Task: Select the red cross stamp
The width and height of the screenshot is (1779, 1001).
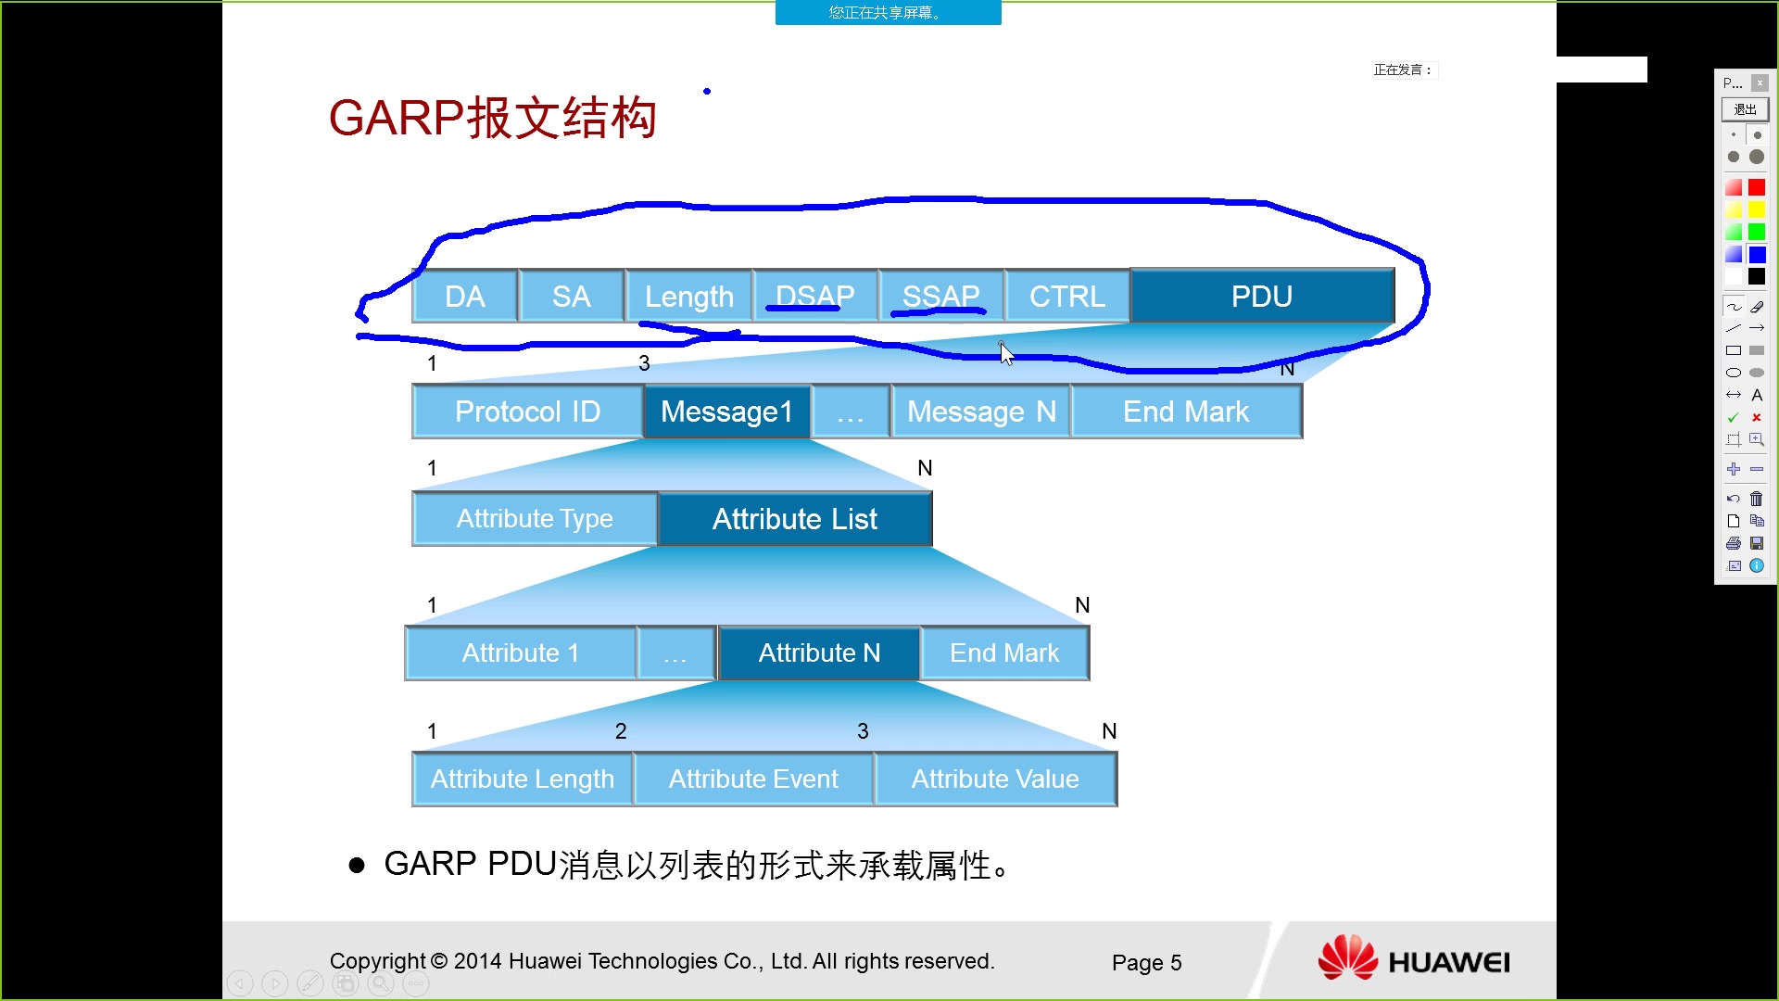Action: [x=1757, y=417]
